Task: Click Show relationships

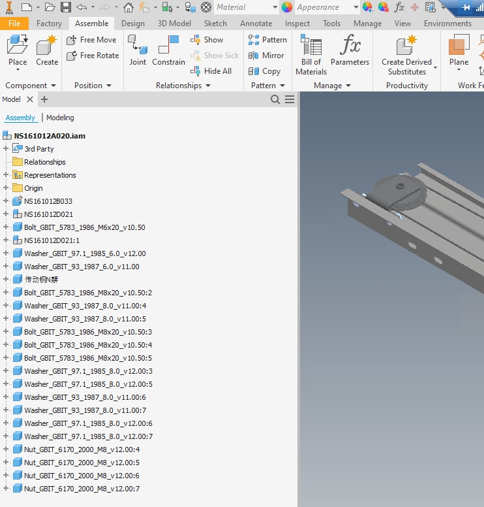Action: point(207,40)
